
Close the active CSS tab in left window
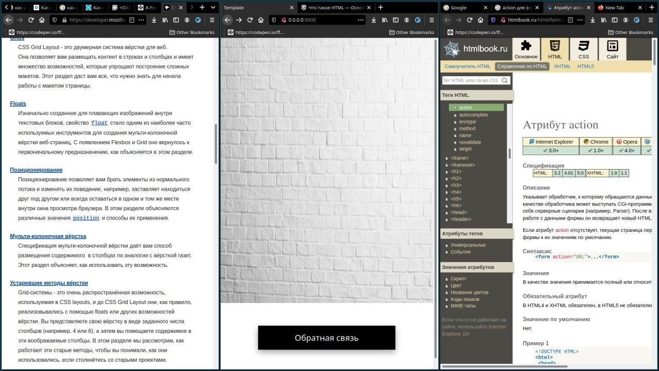click(181, 8)
